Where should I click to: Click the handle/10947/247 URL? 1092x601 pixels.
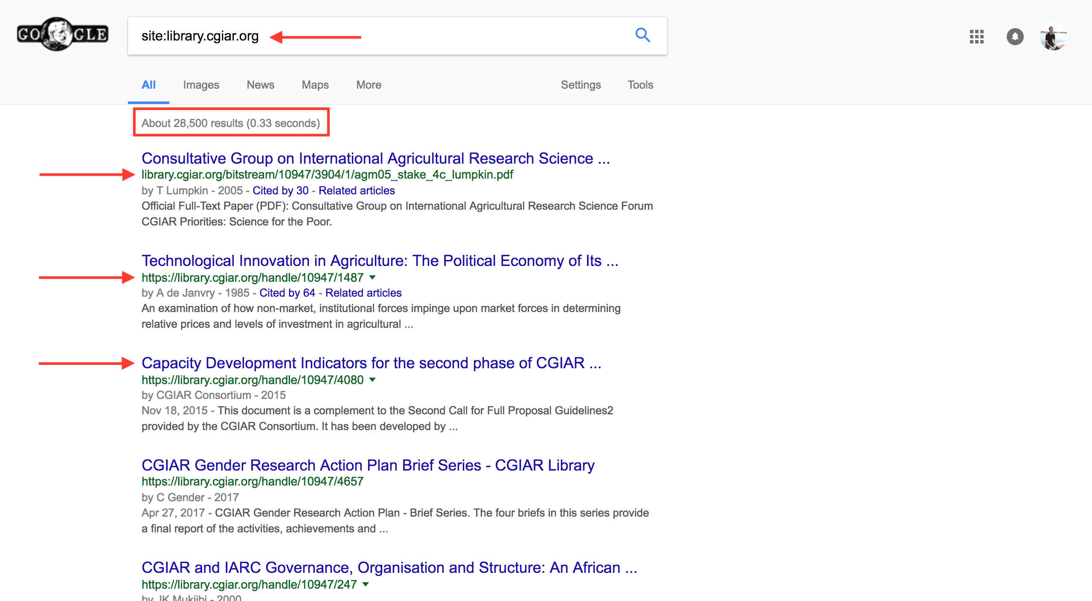coord(249,584)
